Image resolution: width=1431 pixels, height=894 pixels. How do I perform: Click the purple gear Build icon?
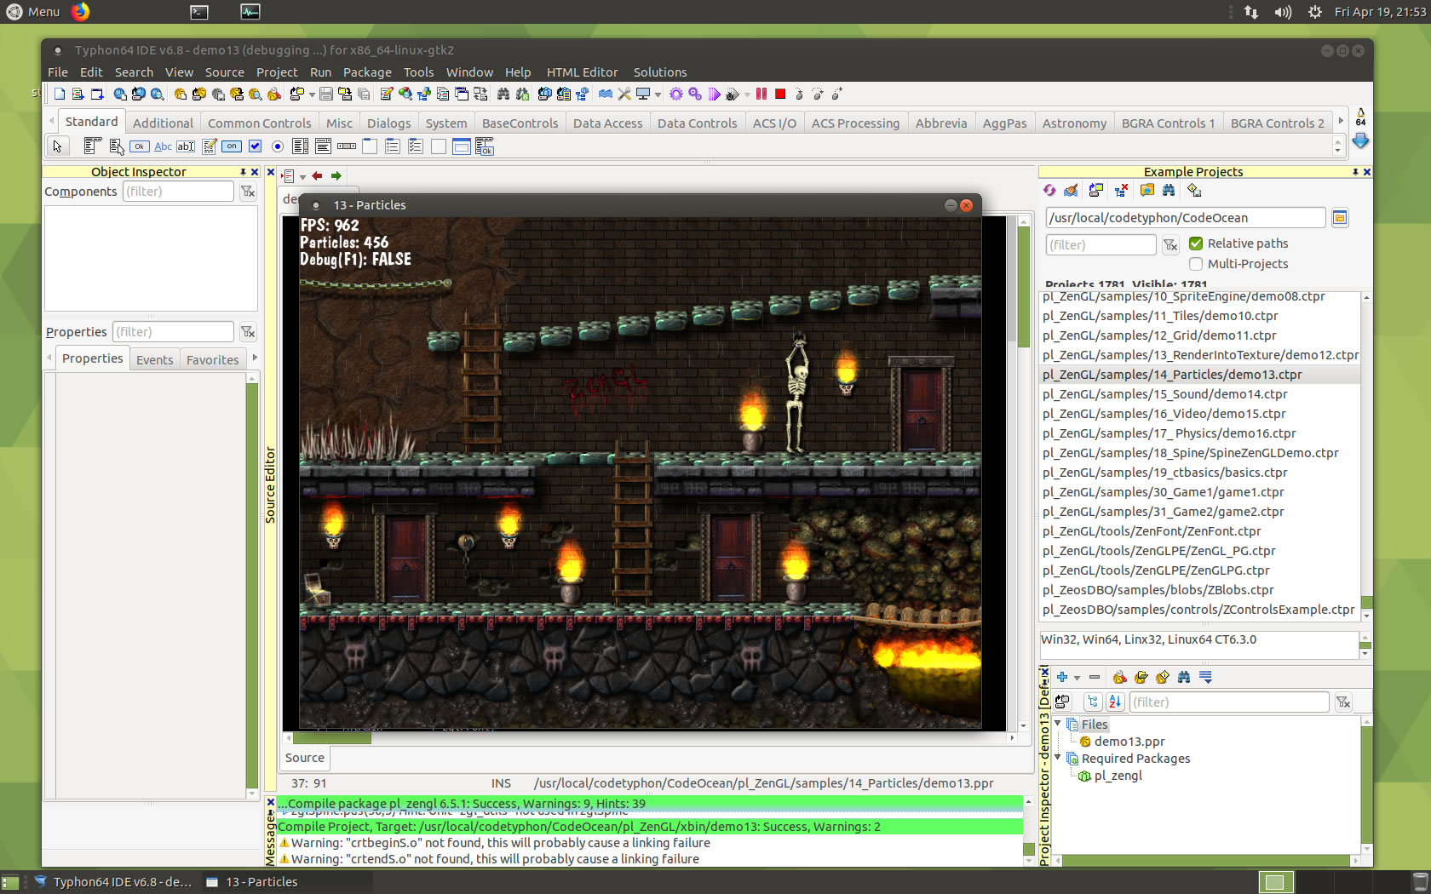point(676,94)
